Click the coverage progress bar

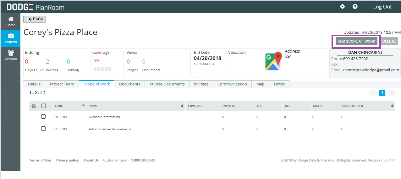point(102,69)
